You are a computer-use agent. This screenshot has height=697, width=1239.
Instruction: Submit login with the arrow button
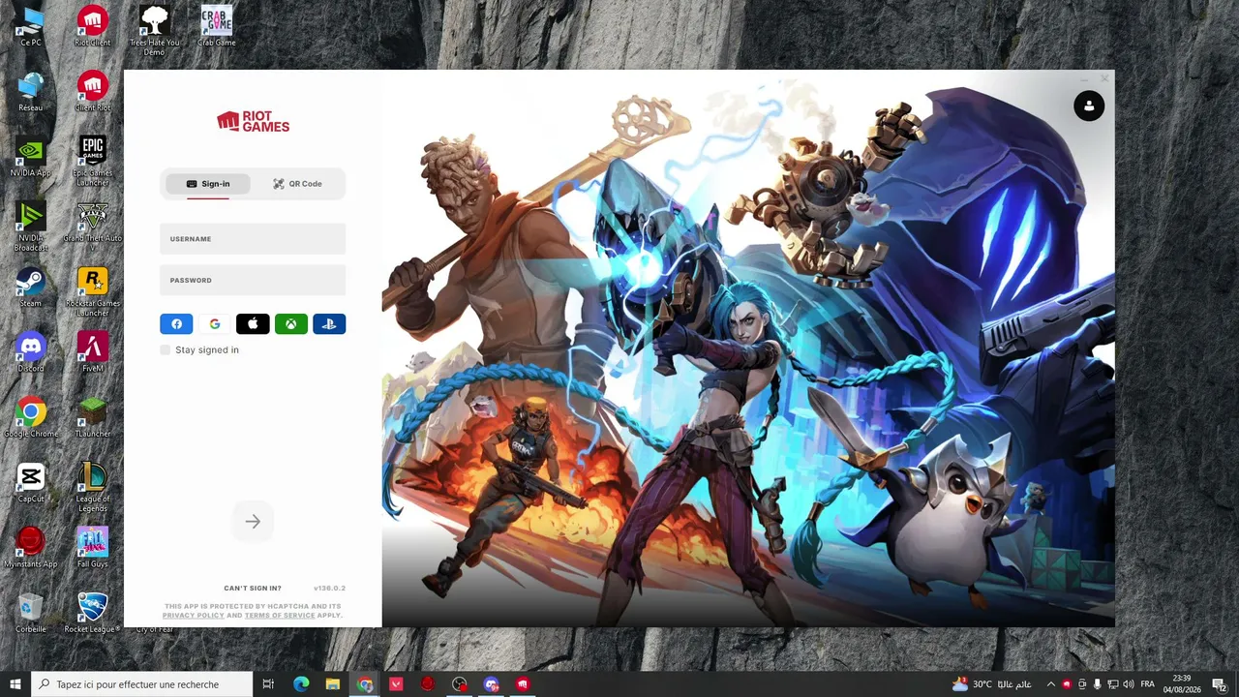pos(253,522)
